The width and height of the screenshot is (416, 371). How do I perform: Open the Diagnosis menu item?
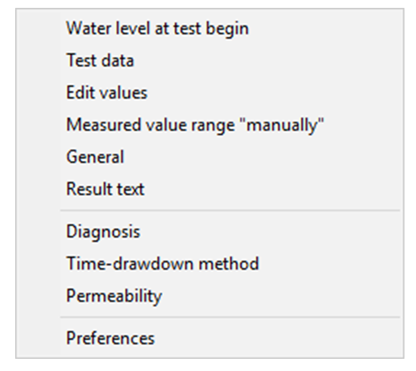[103, 232]
